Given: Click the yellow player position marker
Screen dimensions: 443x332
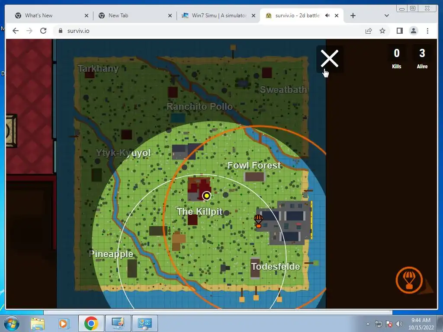Looking at the screenshot, I should click(x=206, y=196).
